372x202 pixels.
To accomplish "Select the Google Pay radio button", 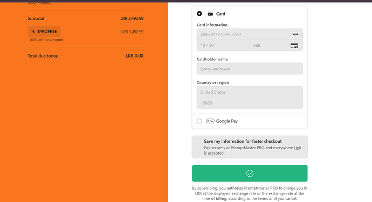I will point(199,121).
